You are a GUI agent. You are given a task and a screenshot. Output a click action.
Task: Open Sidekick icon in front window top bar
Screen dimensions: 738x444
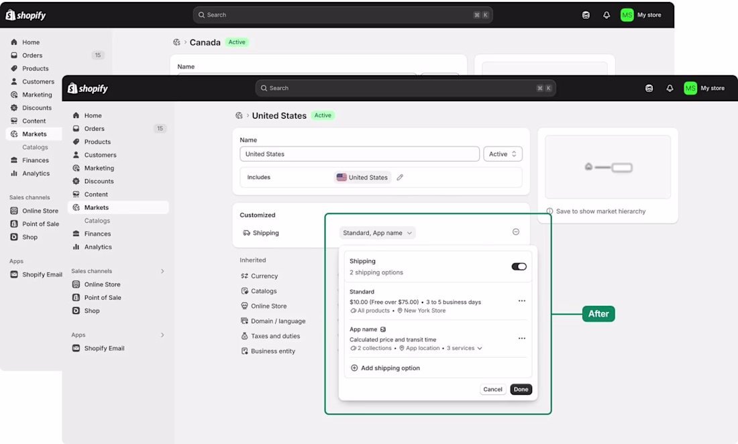[649, 89]
